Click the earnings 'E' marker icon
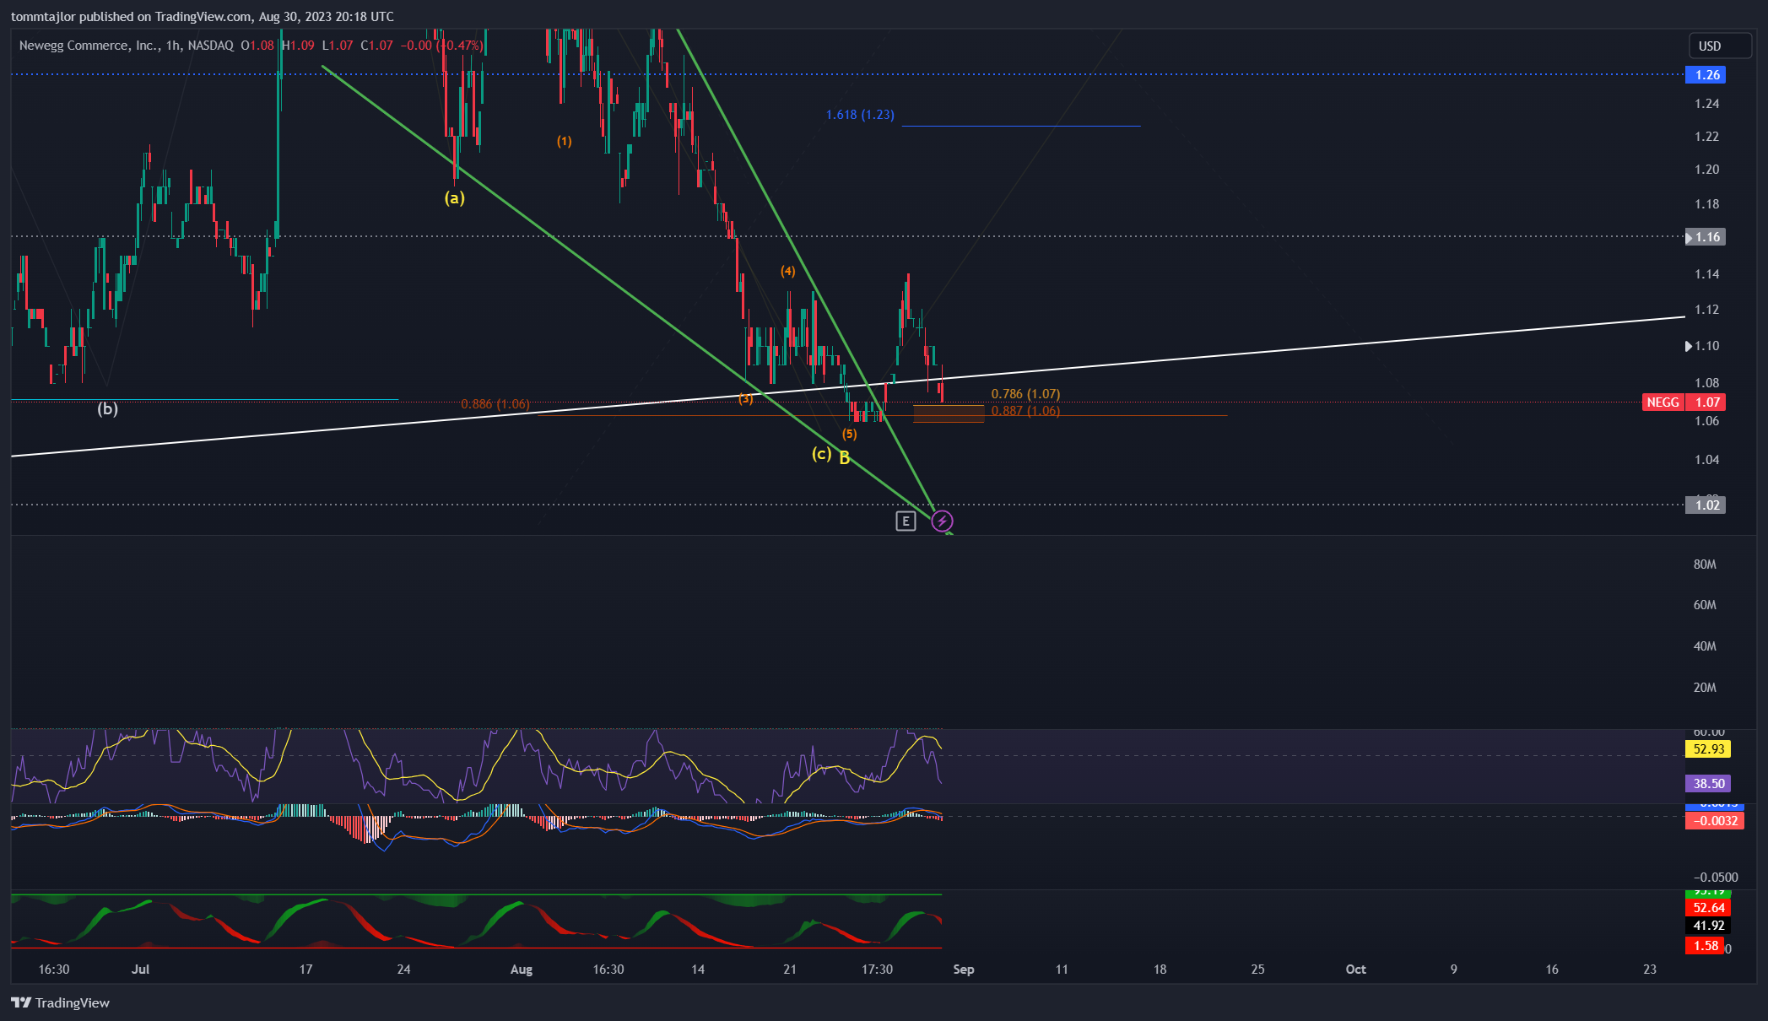The width and height of the screenshot is (1768, 1021). coord(906,521)
